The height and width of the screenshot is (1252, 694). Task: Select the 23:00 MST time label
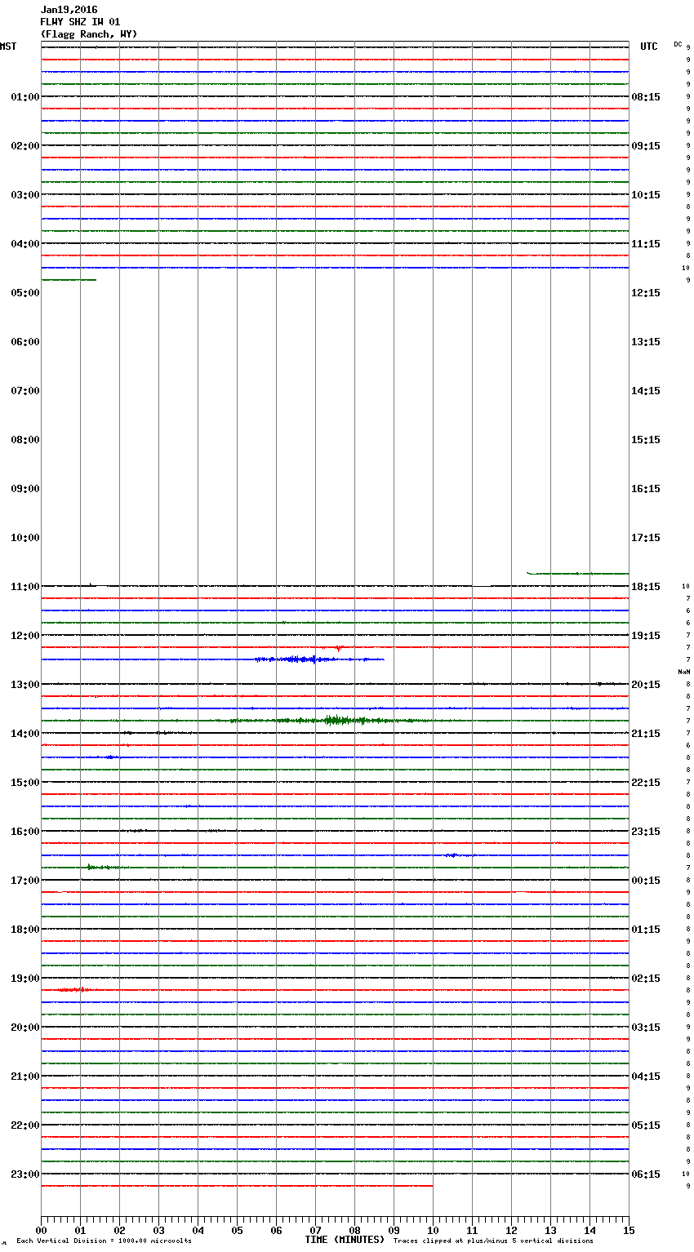[x=25, y=1174]
